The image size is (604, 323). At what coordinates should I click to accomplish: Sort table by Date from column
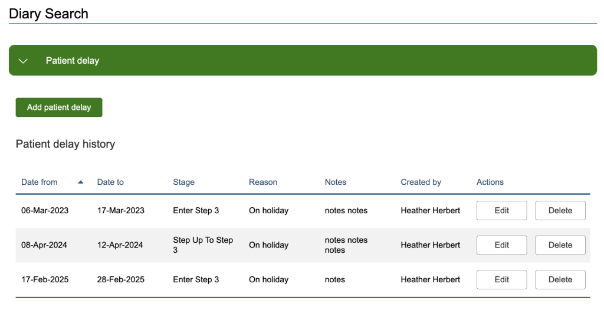[x=40, y=182]
